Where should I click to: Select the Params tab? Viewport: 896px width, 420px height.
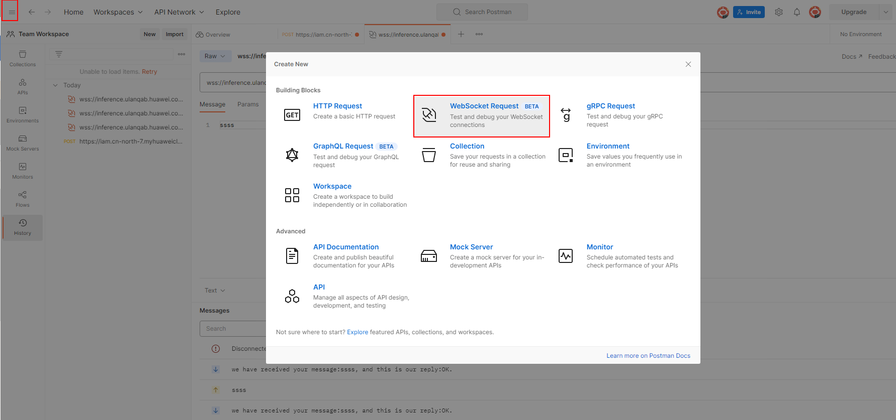(x=248, y=104)
